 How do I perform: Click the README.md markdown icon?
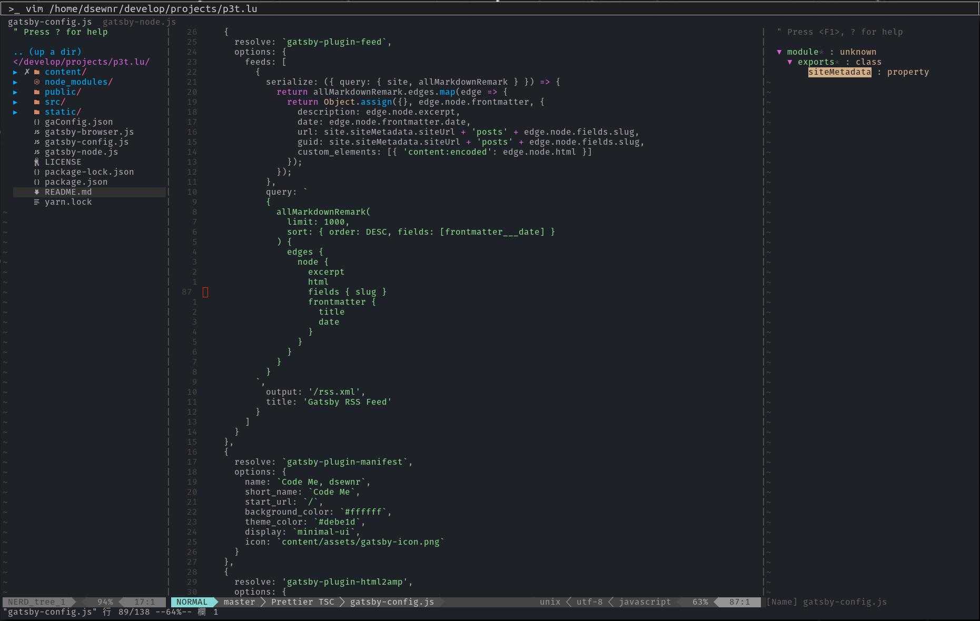[37, 192]
